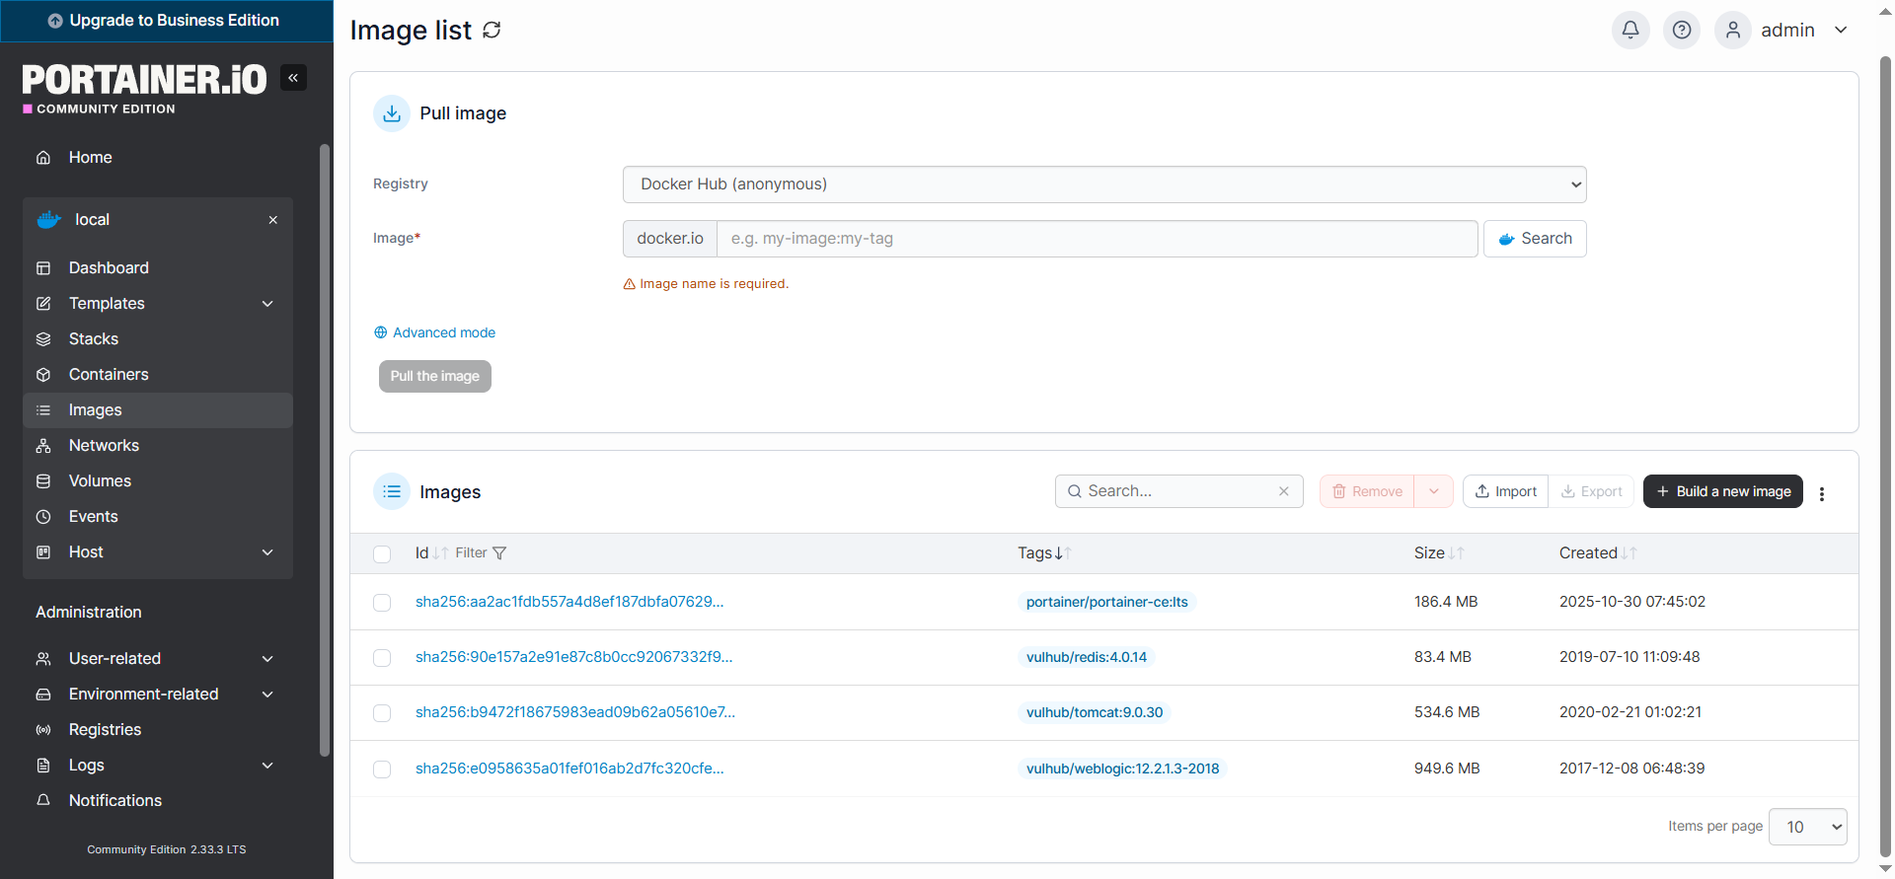
Task: Click the Stacks layers icon
Action: click(43, 339)
